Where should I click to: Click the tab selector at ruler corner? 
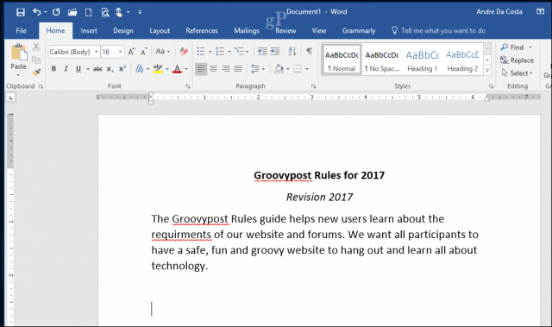click(x=11, y=97)
